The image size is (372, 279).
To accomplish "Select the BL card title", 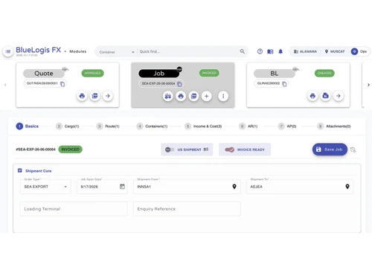I will 275,74.
